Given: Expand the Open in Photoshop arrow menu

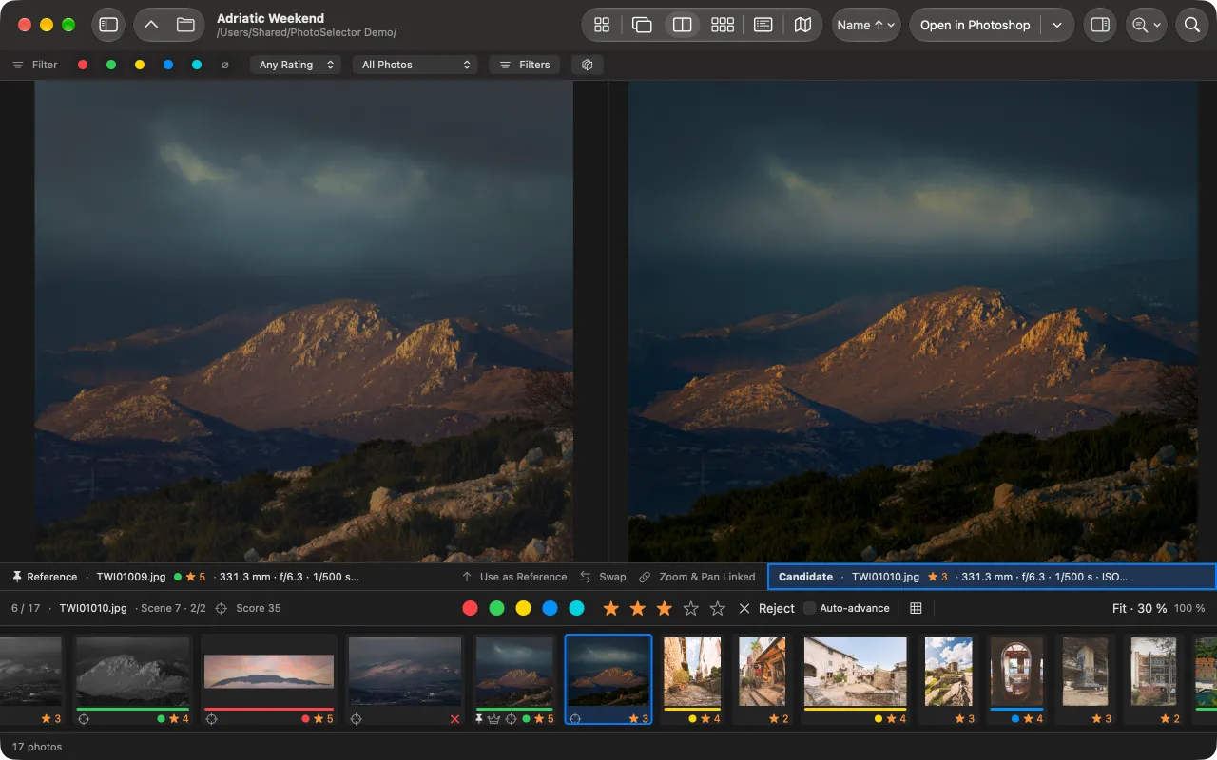Looking at the screenshot, I should tap(1057, 25).
